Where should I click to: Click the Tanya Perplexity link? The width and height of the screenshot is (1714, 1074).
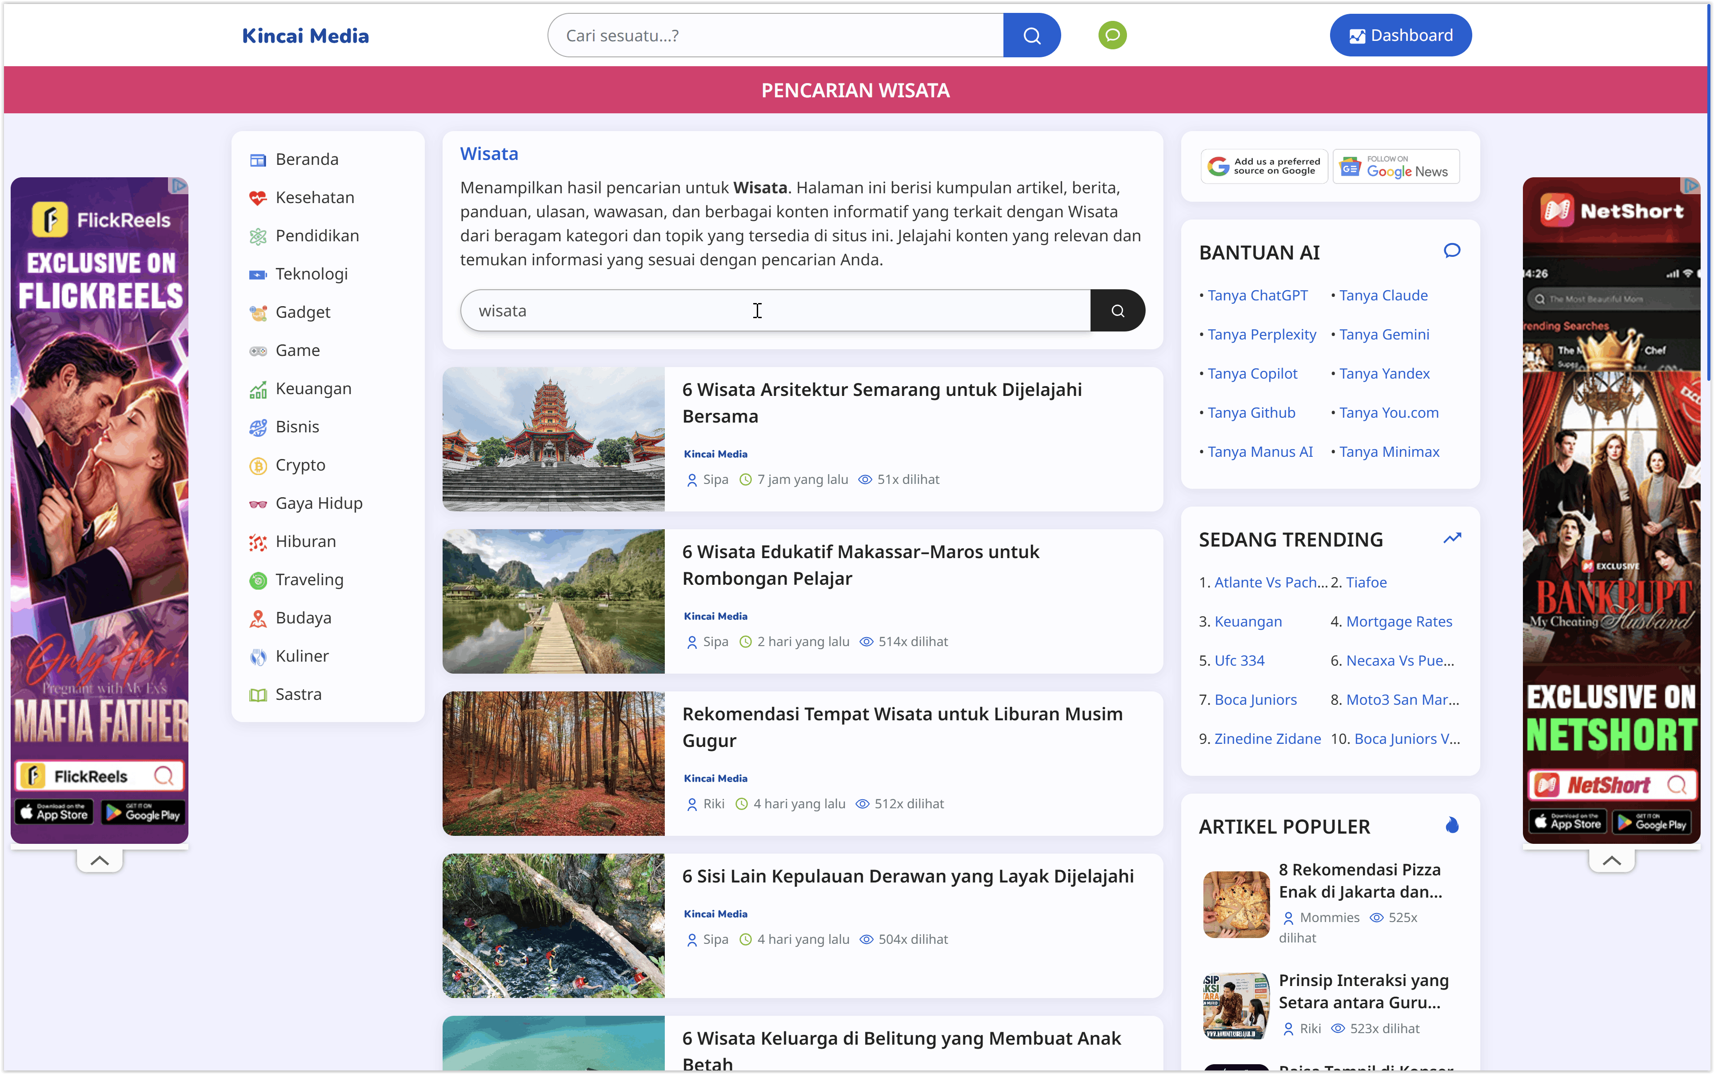tap(1262, 335)
